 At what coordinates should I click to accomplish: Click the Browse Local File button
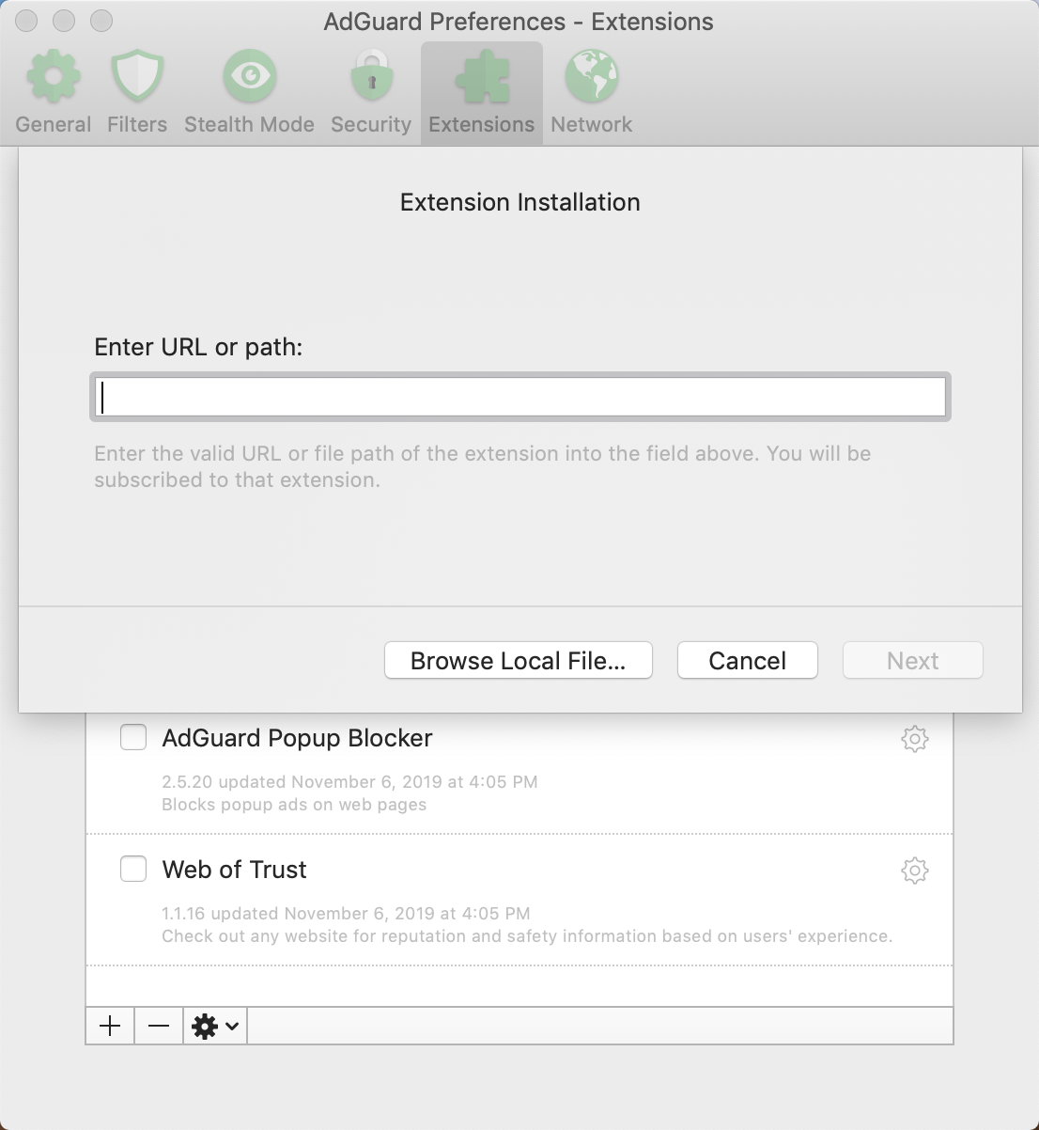[518, 661]
